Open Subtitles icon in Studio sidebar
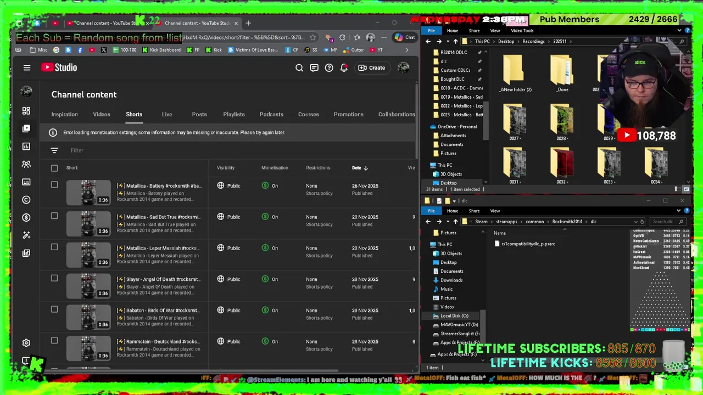The width and height of the screenshot is (703, 395). [x=26, y=182]
